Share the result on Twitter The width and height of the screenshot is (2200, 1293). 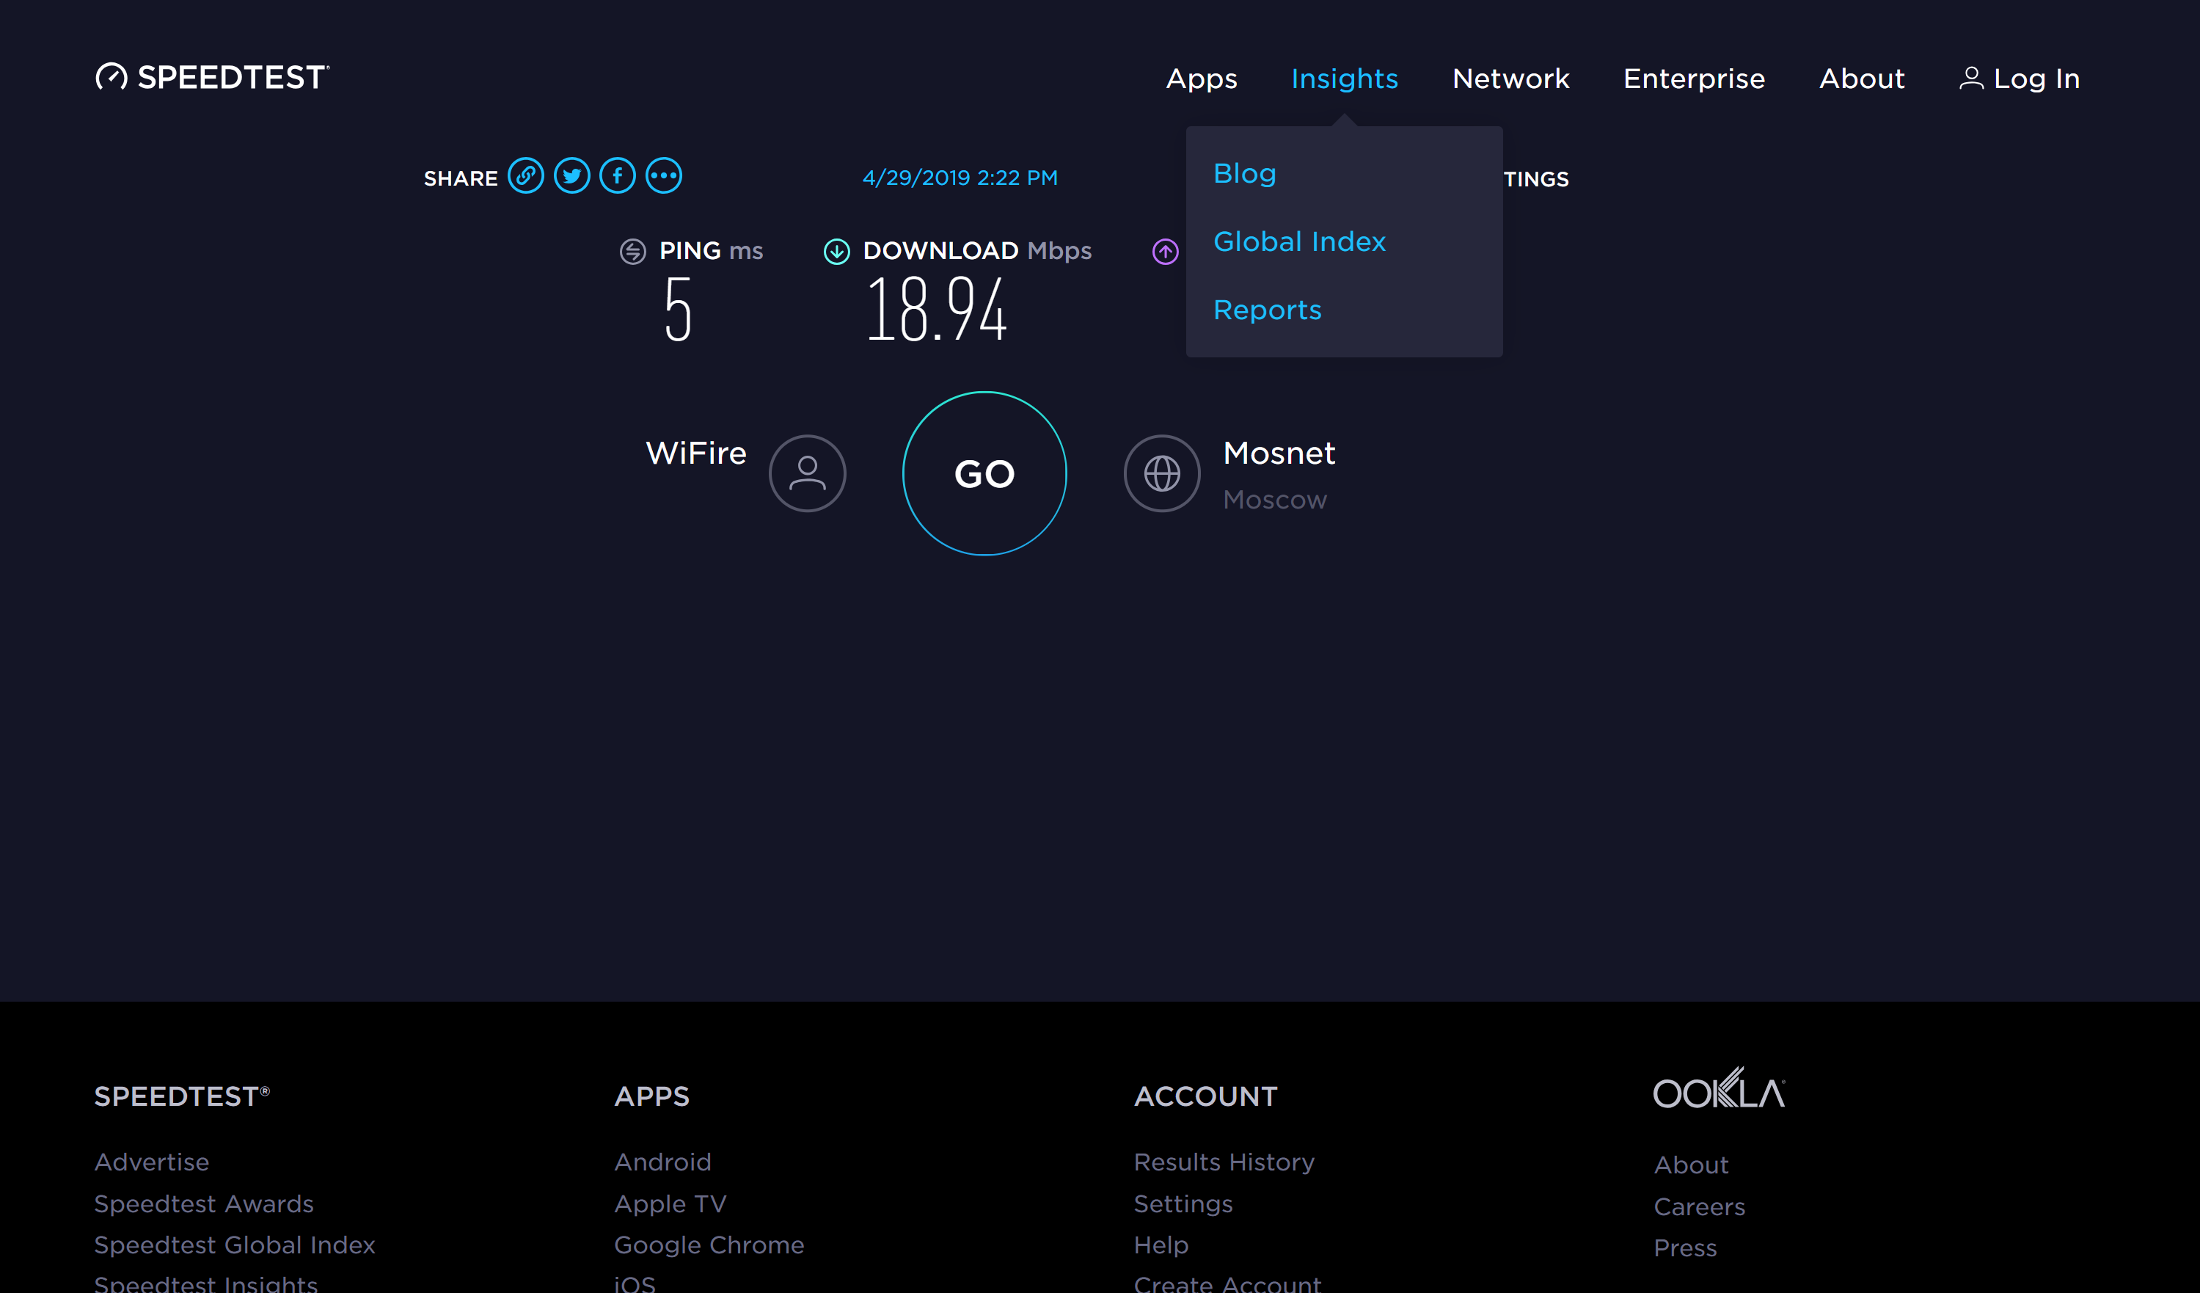tap(572, 176)
